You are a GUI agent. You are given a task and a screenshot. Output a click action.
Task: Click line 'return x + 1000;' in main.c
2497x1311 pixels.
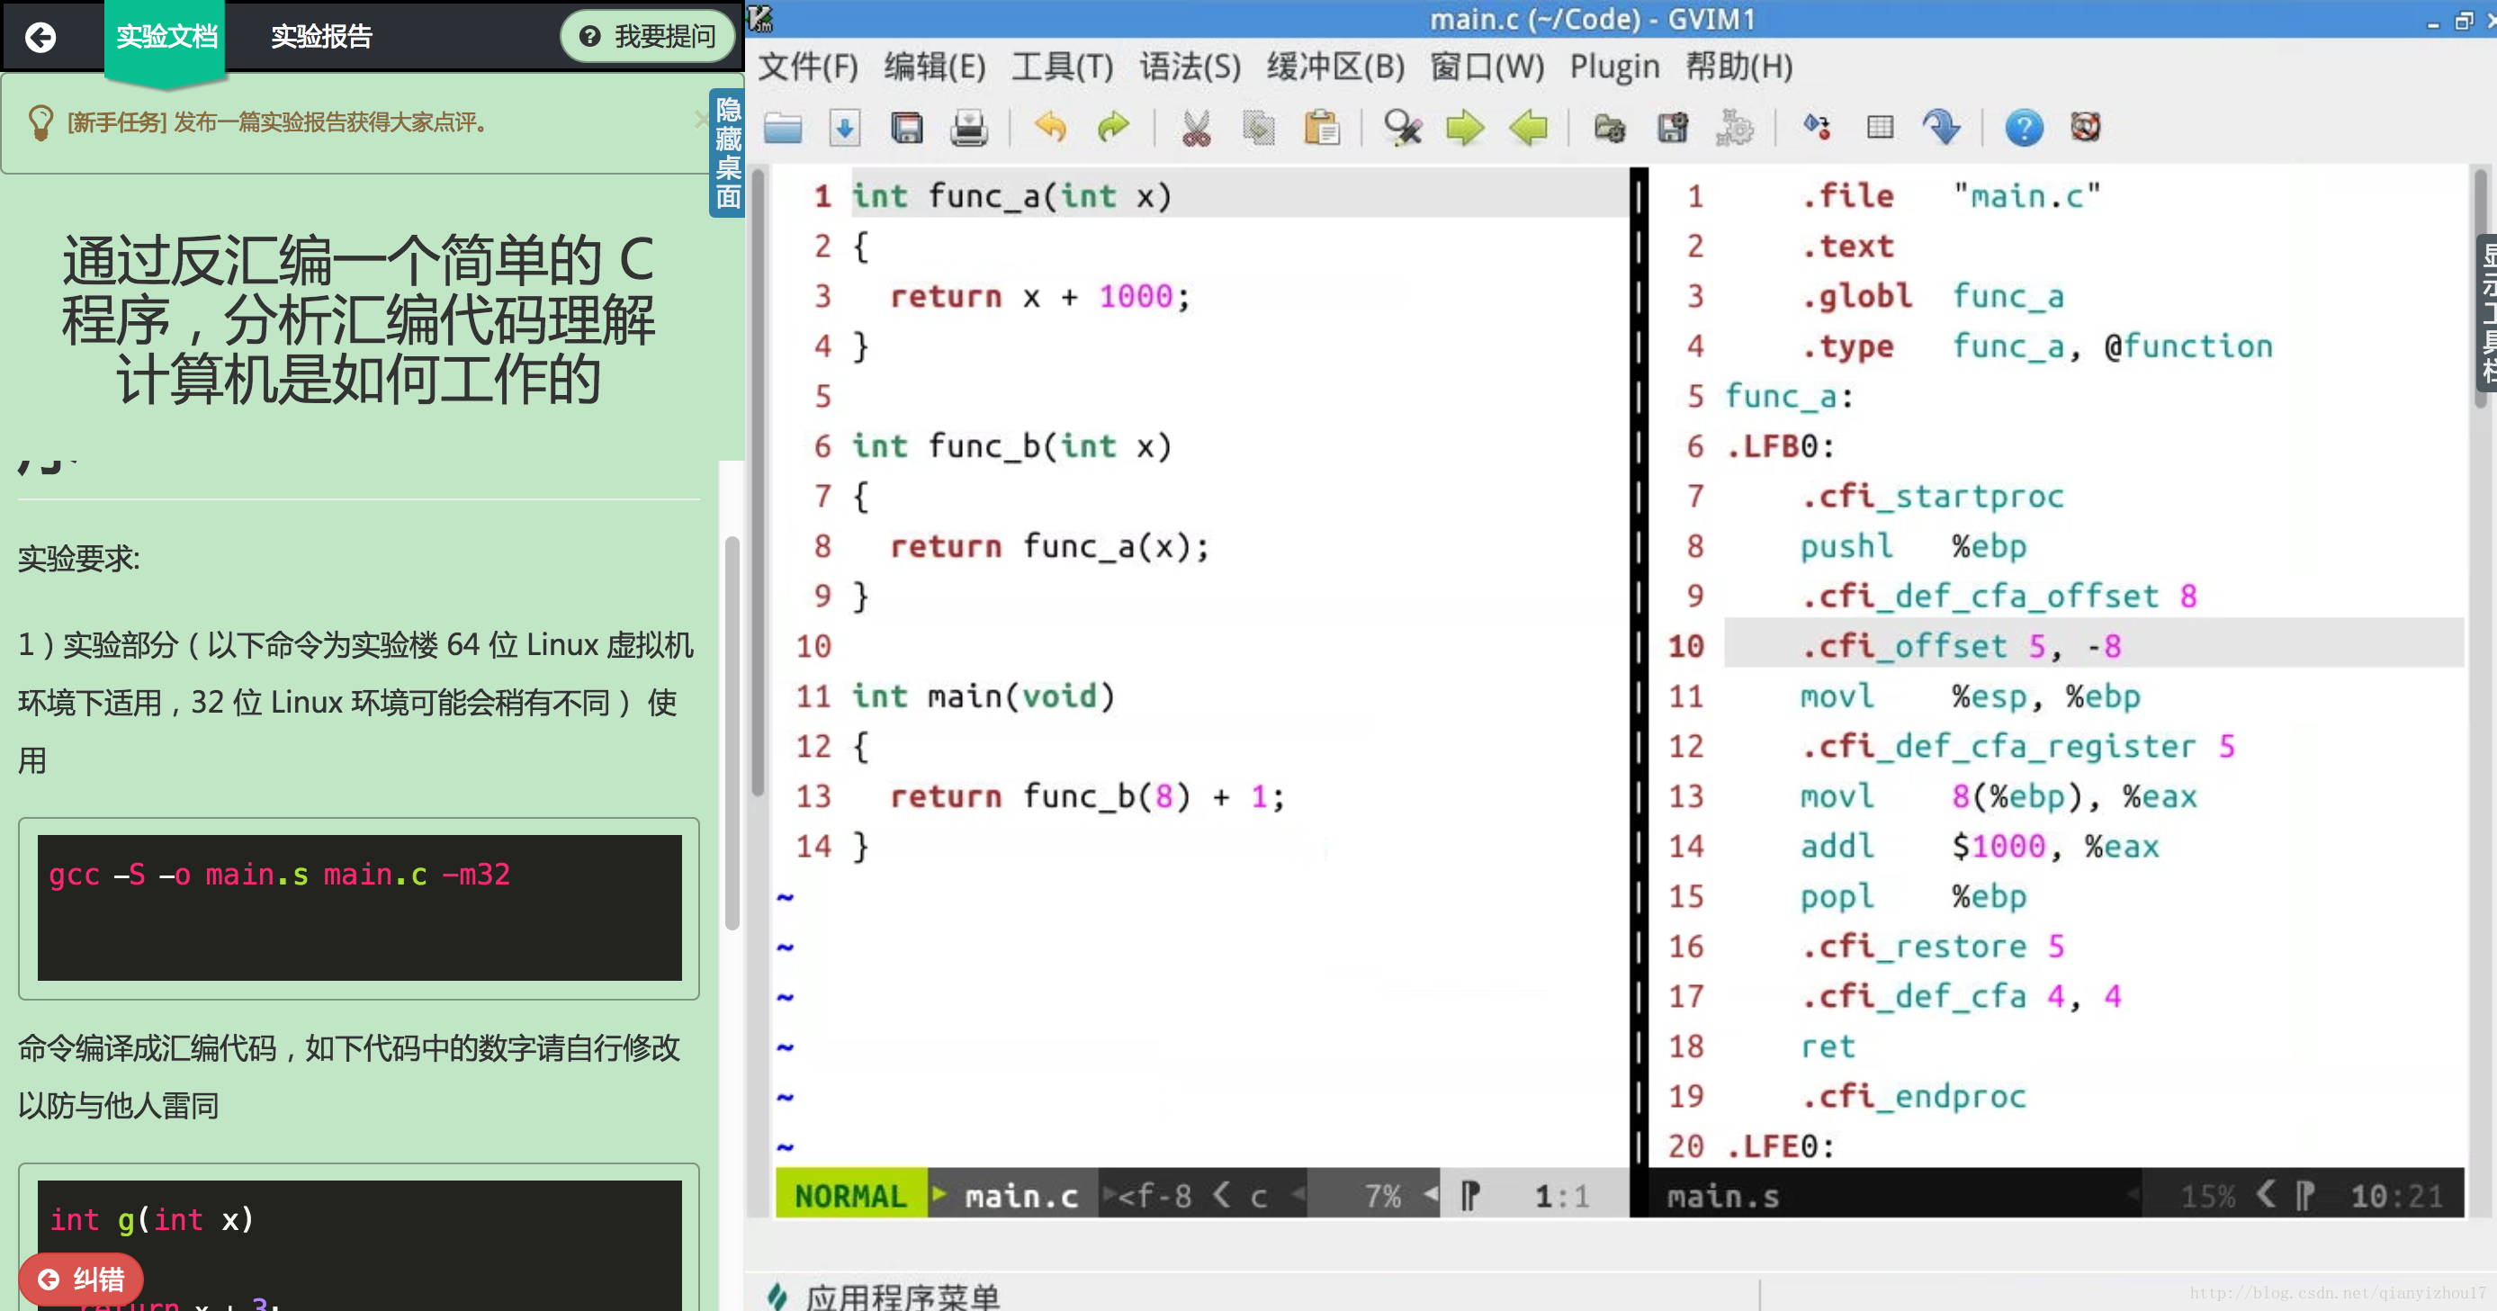coord(1039,297)
